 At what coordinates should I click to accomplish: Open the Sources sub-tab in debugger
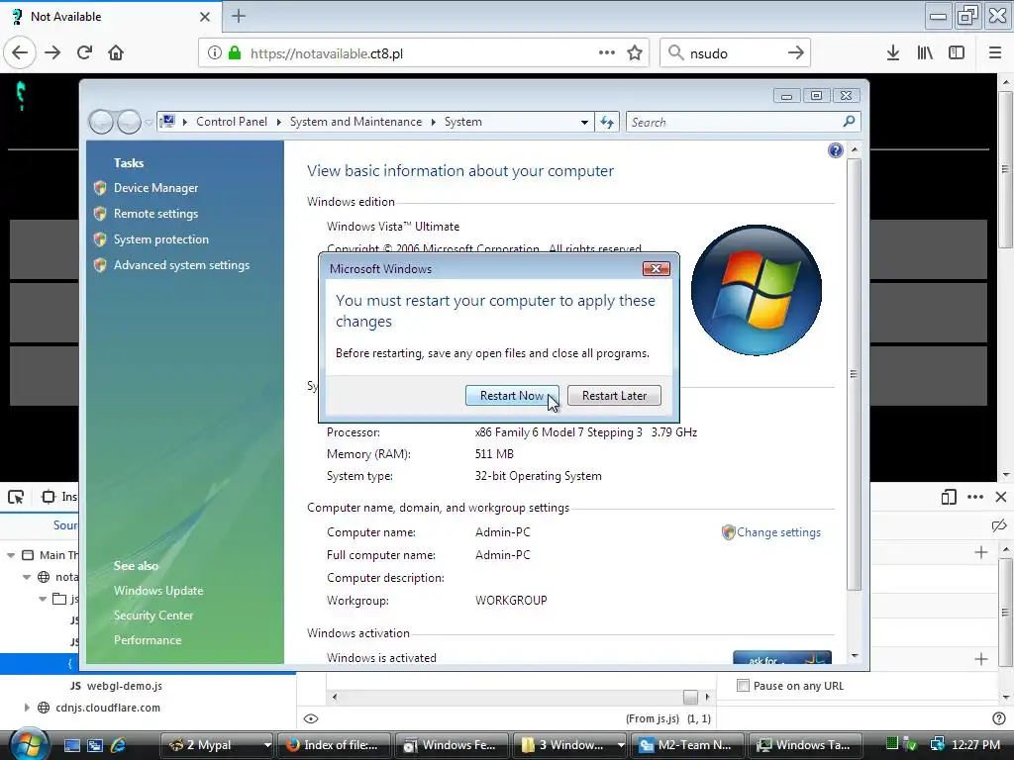point(64,525)
